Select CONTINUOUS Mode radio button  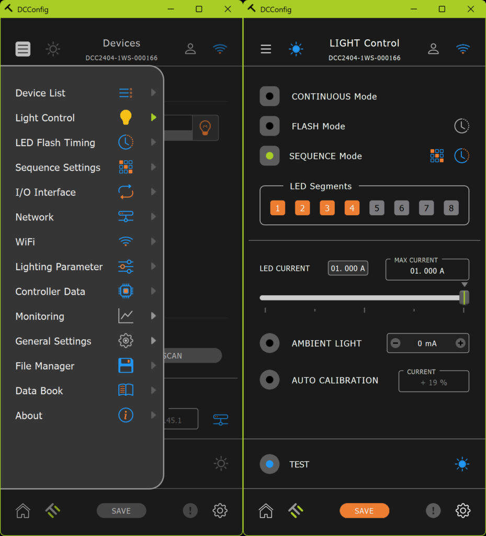269,96
